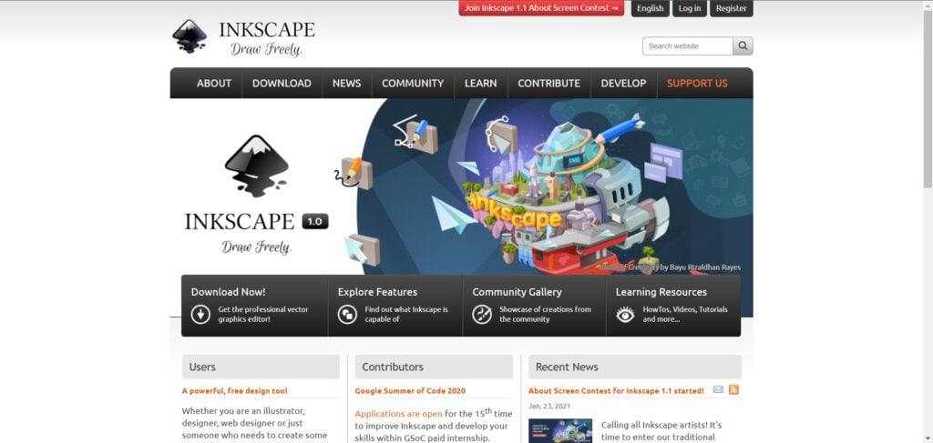Click 'Find out what Inkscape is capable of' text
Image resolution: width=933 pixels, height=443 pixels.
(406, 314)
